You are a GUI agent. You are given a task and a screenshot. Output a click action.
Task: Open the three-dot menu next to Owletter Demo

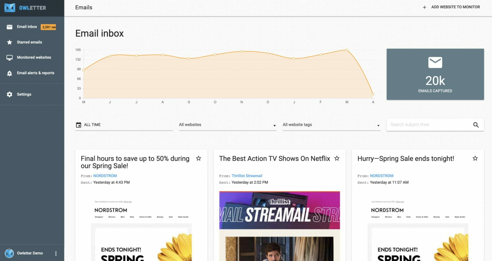(x=56, y=253)
